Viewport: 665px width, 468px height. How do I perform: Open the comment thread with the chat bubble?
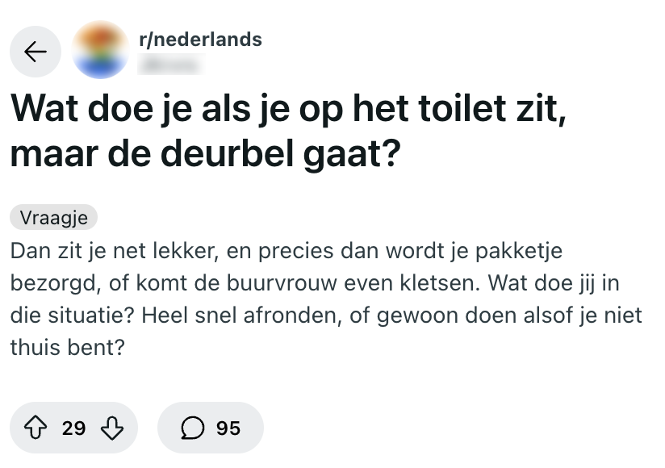pyautogui.click(x=191, y=428)
